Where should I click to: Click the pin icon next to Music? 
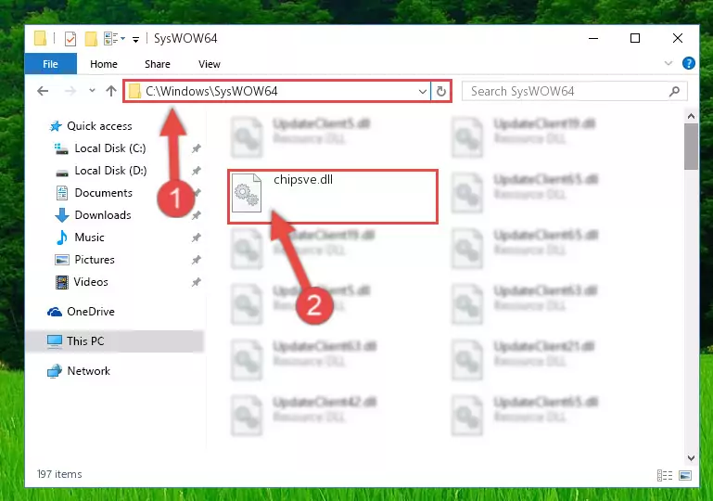point(196,238)
